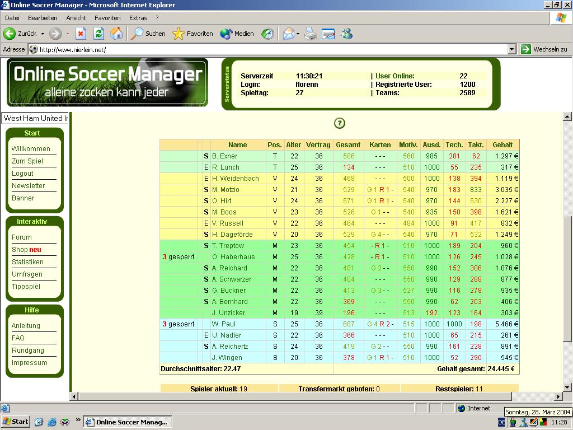Click the Internet security zone status indicator
This screenshot has width=573, height=430.
[475, 408]
